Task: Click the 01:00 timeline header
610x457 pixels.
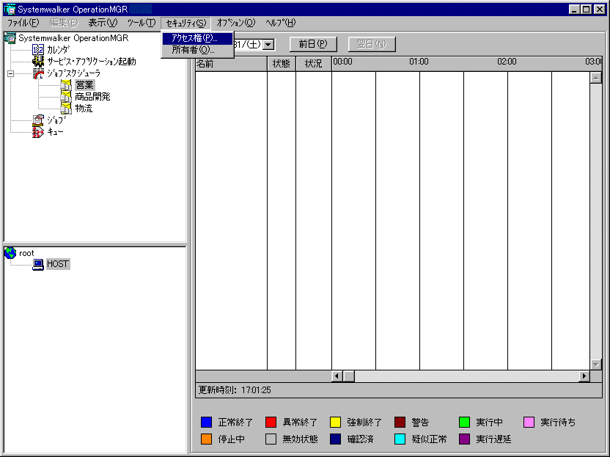Action: point(419,62)
